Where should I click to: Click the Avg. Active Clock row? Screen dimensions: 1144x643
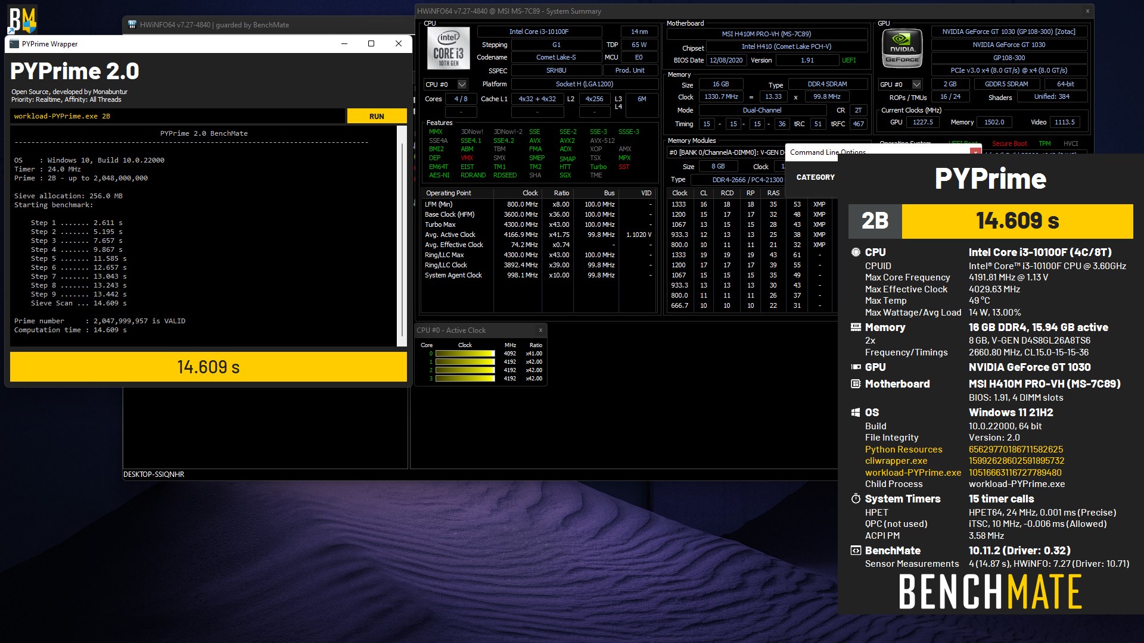(538, 235)
